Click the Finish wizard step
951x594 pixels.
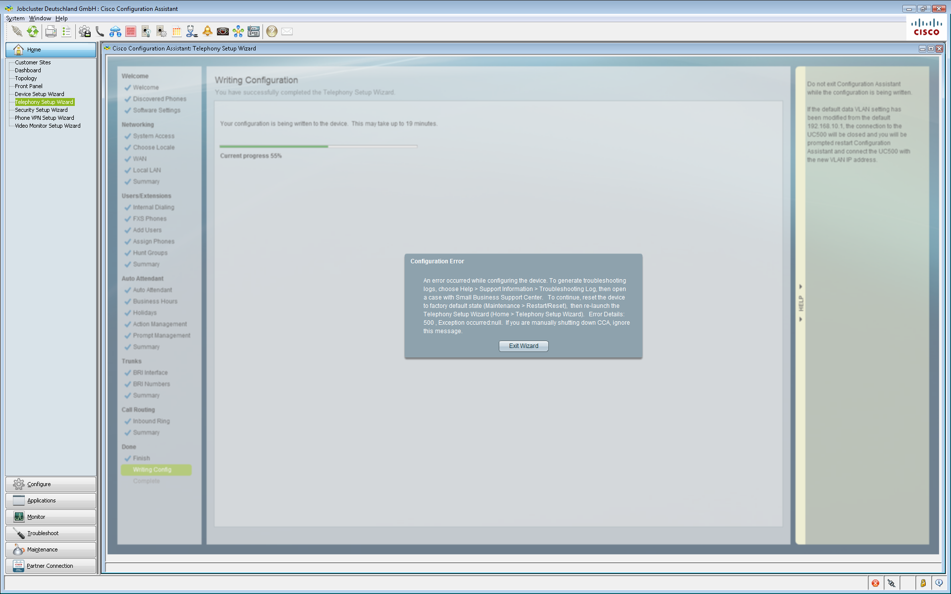click(x=141, y=458)
